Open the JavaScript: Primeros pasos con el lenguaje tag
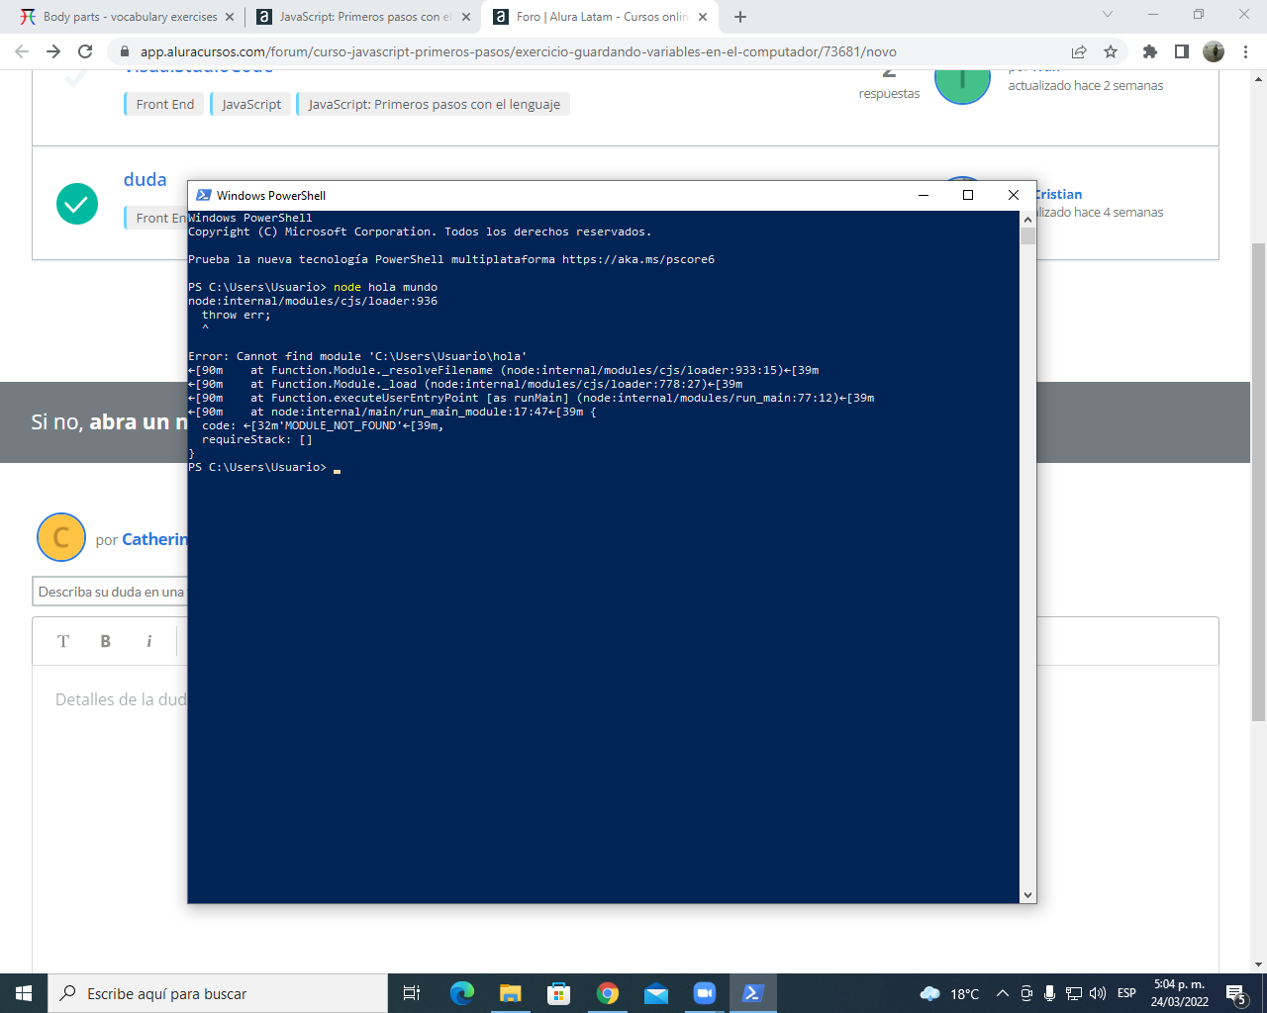1267x1013 pixels. 434,104
